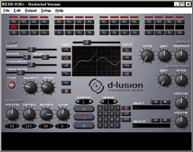Screen dimensions: 193x152
Task: Select step 8 on the keypad
Action: 100,119
